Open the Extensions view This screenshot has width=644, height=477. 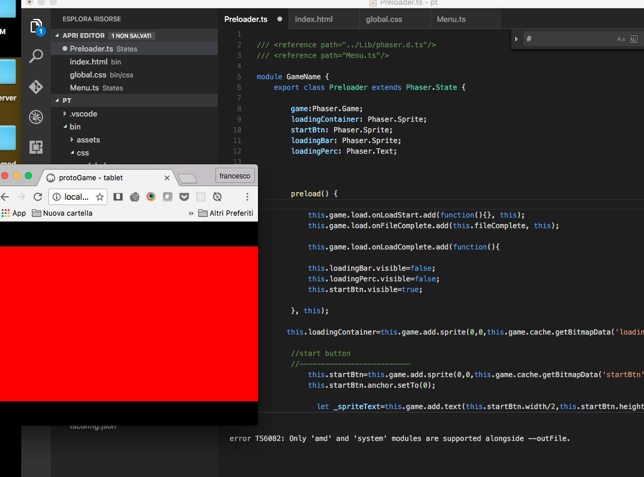(36, 147)
